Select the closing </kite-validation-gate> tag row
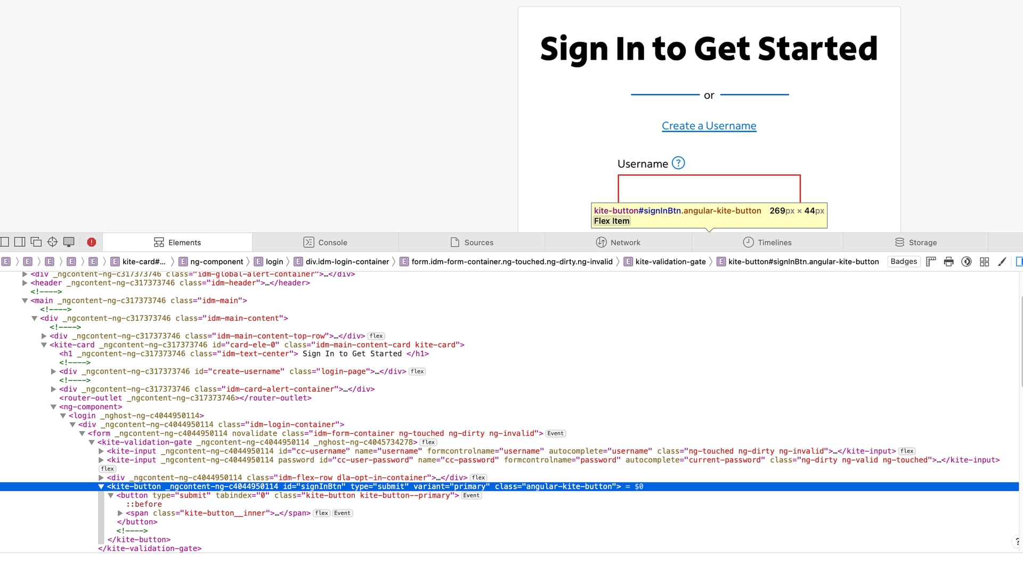The image size is (1023, 566). [x=150, y=548]
